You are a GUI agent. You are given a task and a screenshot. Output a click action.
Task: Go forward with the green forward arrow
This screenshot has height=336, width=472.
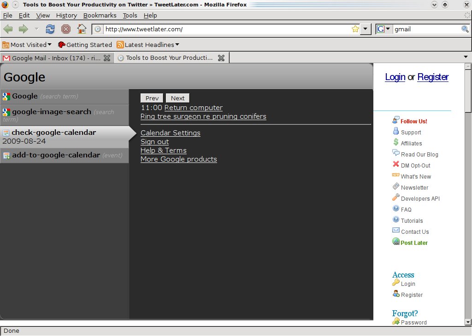click(23, 29)
